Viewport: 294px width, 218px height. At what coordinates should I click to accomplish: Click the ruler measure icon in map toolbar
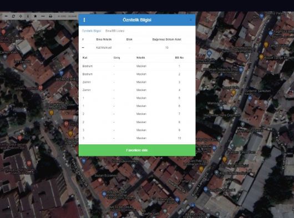43,16
